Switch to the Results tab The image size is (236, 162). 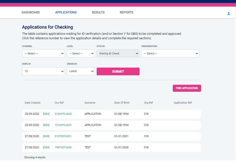click(98, 12)
